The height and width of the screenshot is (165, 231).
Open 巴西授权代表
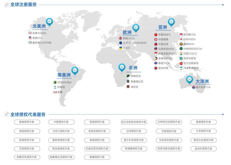pyautogui.click(x=27, y=149)
